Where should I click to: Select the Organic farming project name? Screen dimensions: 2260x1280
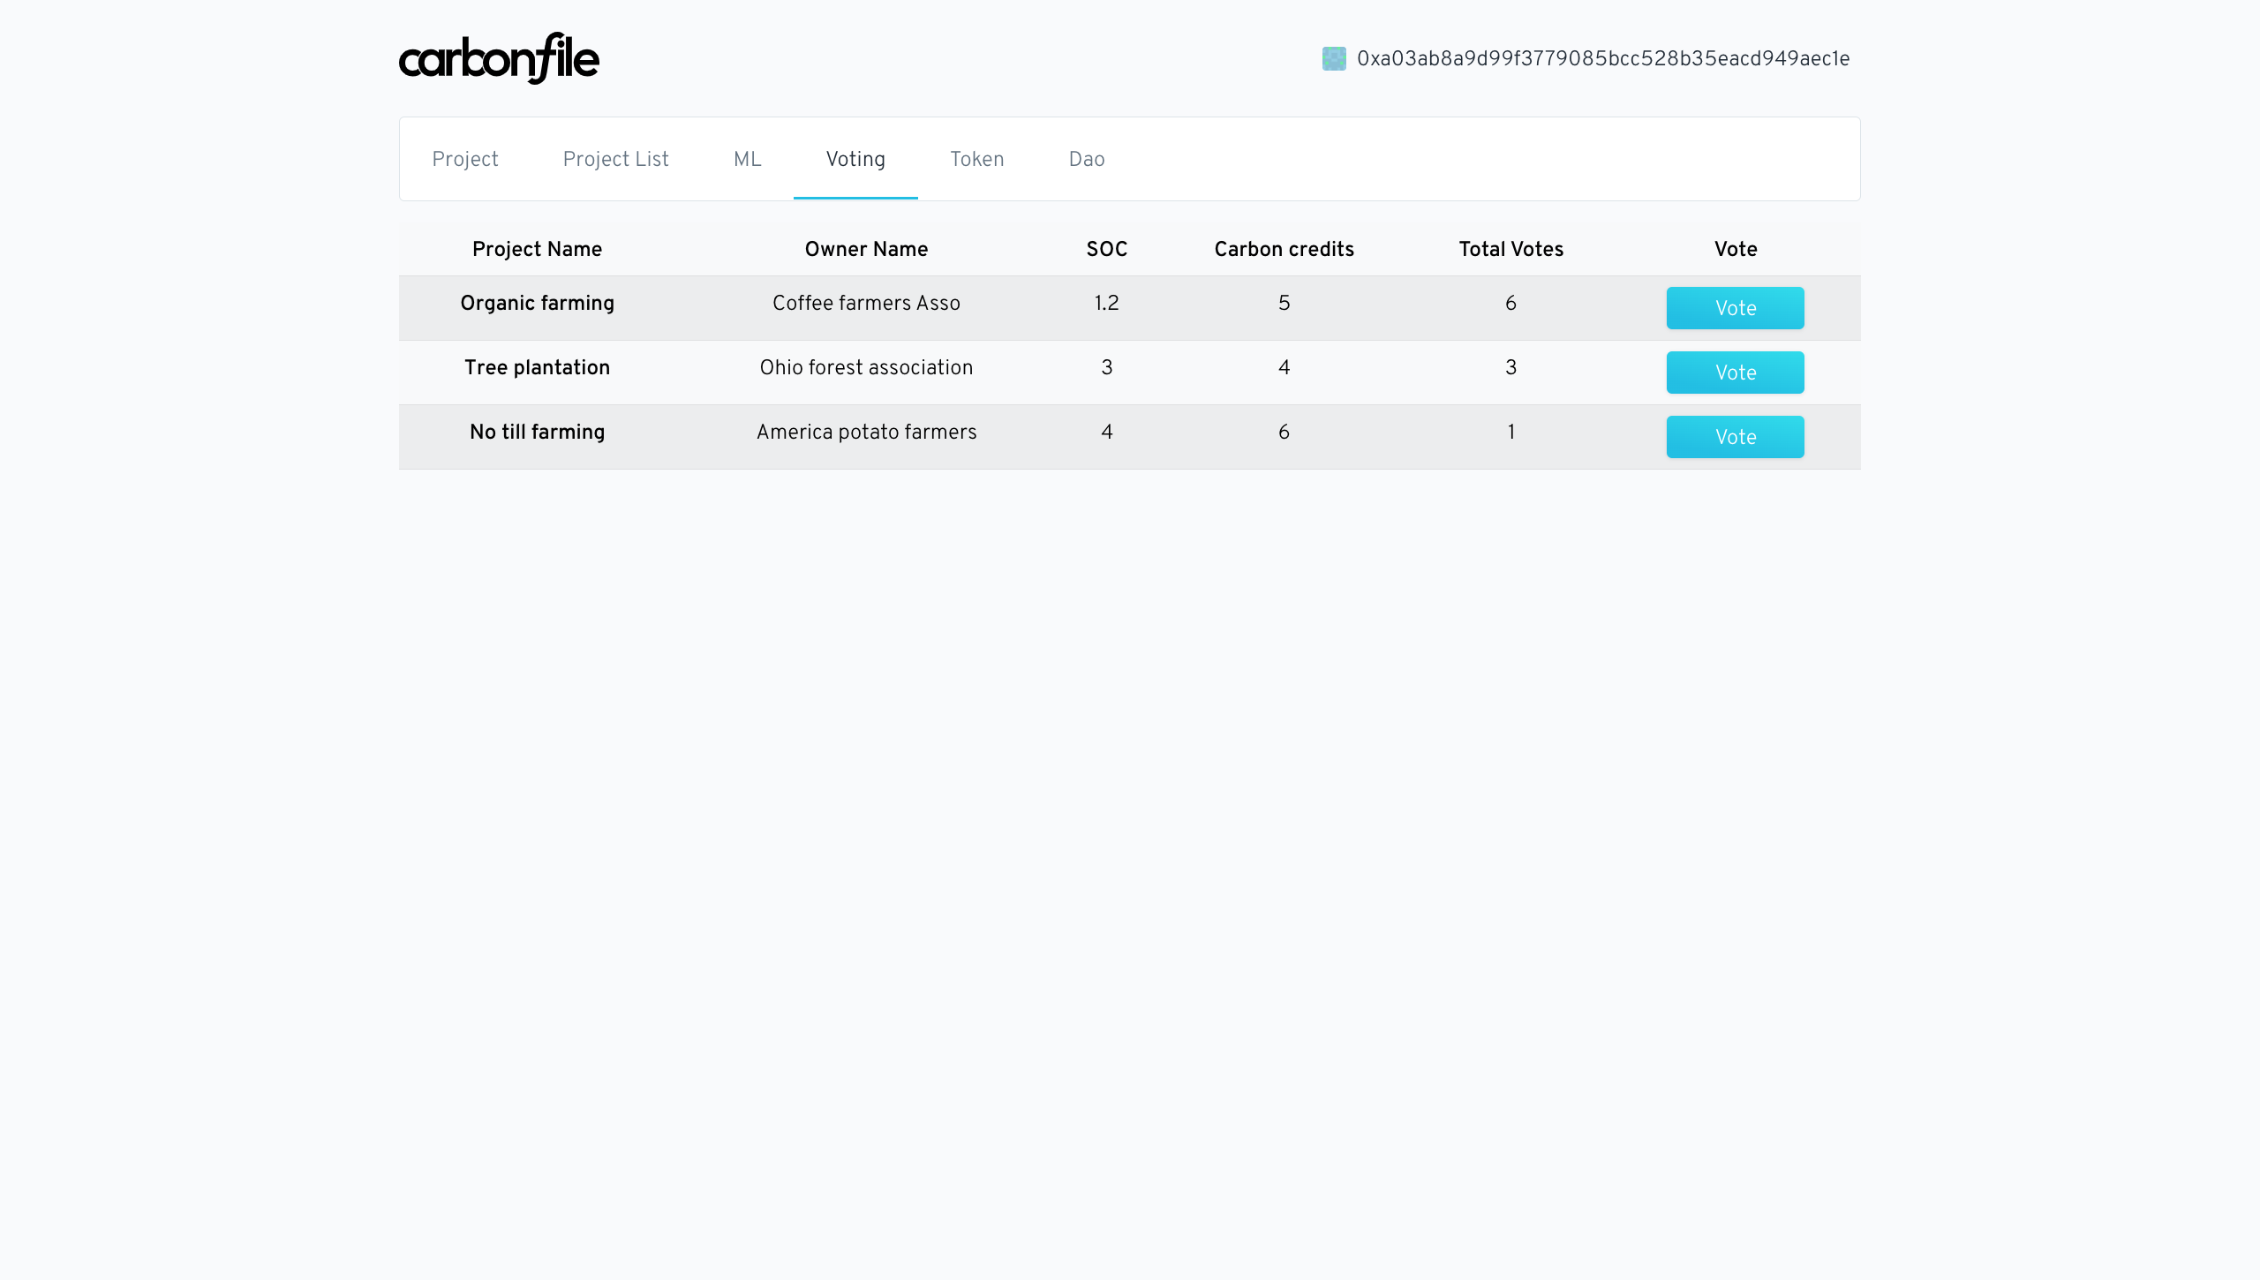[x=537, y=303]
